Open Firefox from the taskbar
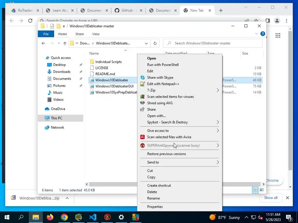This screenshot has height=223, width=298. point(50,217)
